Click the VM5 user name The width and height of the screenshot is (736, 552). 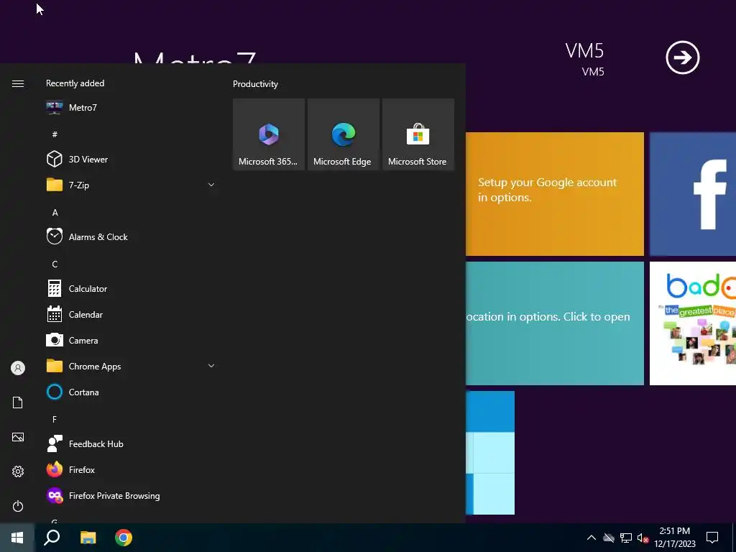click(584, 51)
